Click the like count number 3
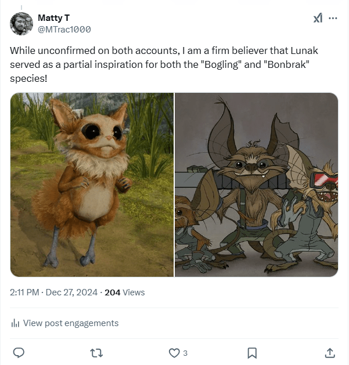This screenshot has height=365, width=349. (185, 353)
